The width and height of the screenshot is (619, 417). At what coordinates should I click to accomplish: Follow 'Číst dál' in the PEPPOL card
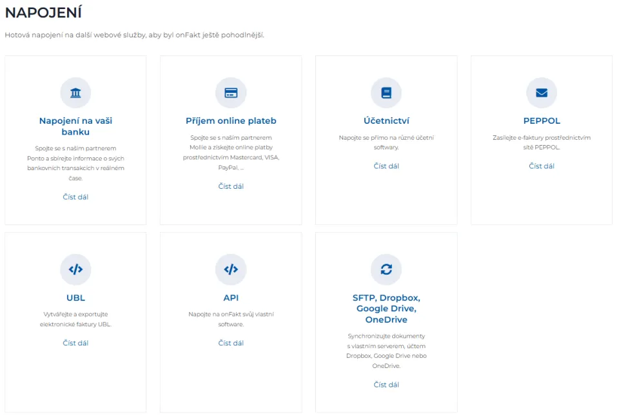point(542,166)
